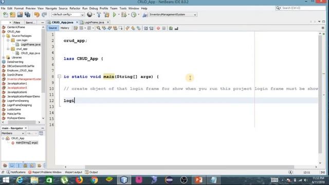Open the Run Project arrow dropdown
The height and width of the screenshot is (185, 329).
[x=119, y=14]
